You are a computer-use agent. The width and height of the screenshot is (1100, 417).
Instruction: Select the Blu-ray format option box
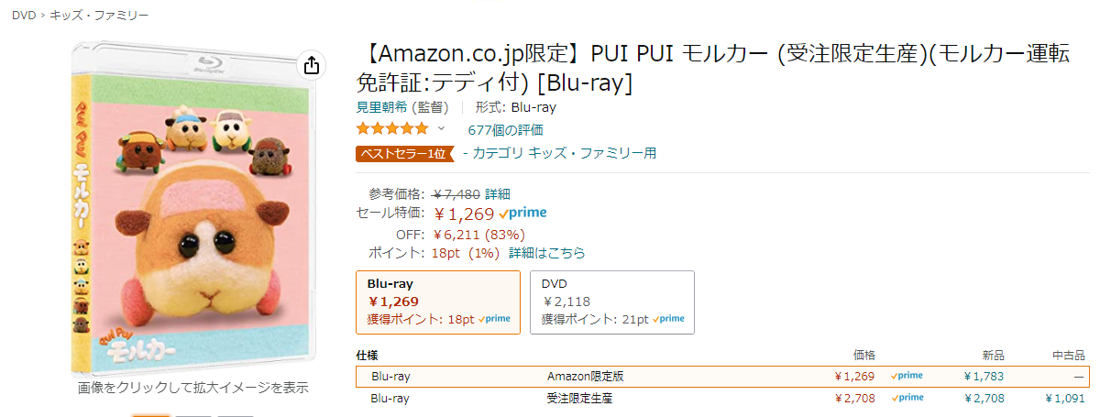tap(437, 302)
